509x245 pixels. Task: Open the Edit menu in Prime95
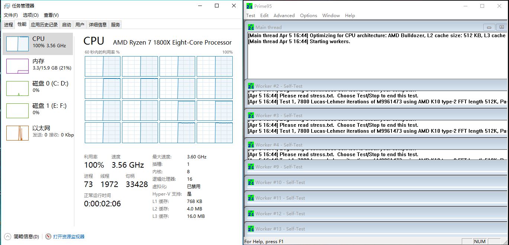[264, 16]
